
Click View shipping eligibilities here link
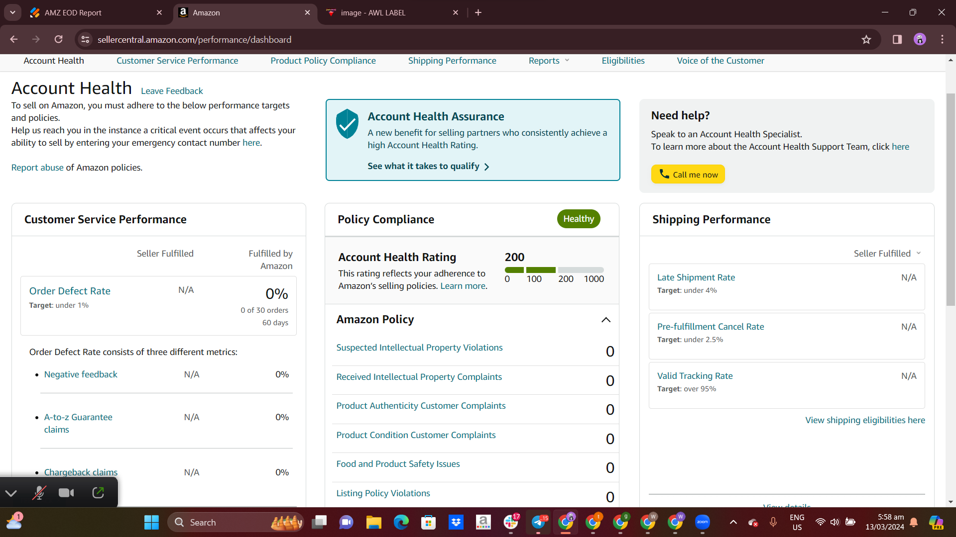865,420
